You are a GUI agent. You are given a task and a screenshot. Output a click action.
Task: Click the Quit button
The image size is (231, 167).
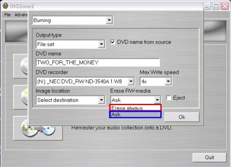pyautogui.click(x=209, y=157)
